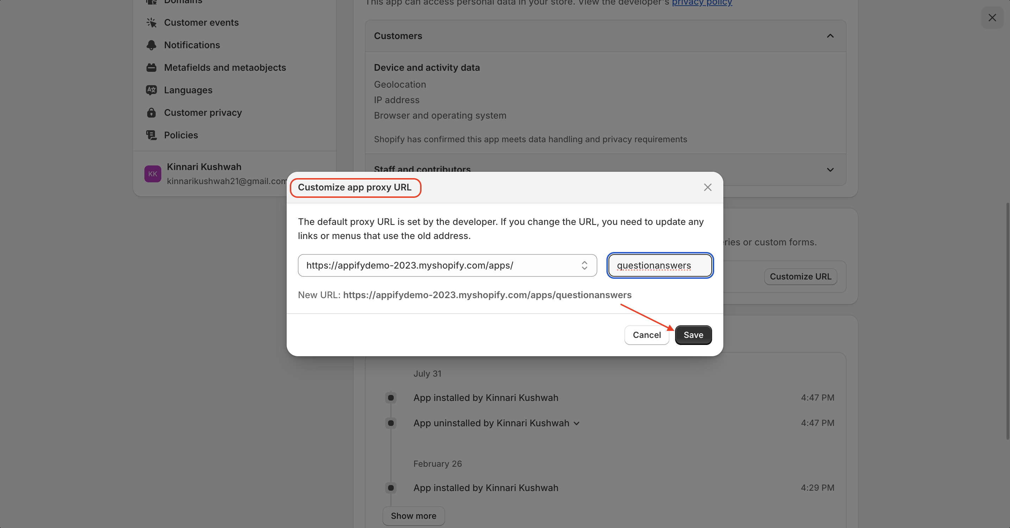Click the Customer events cursor icon
The width and height of the screenshot is (1010, 528).
click(x=151, y=23)
